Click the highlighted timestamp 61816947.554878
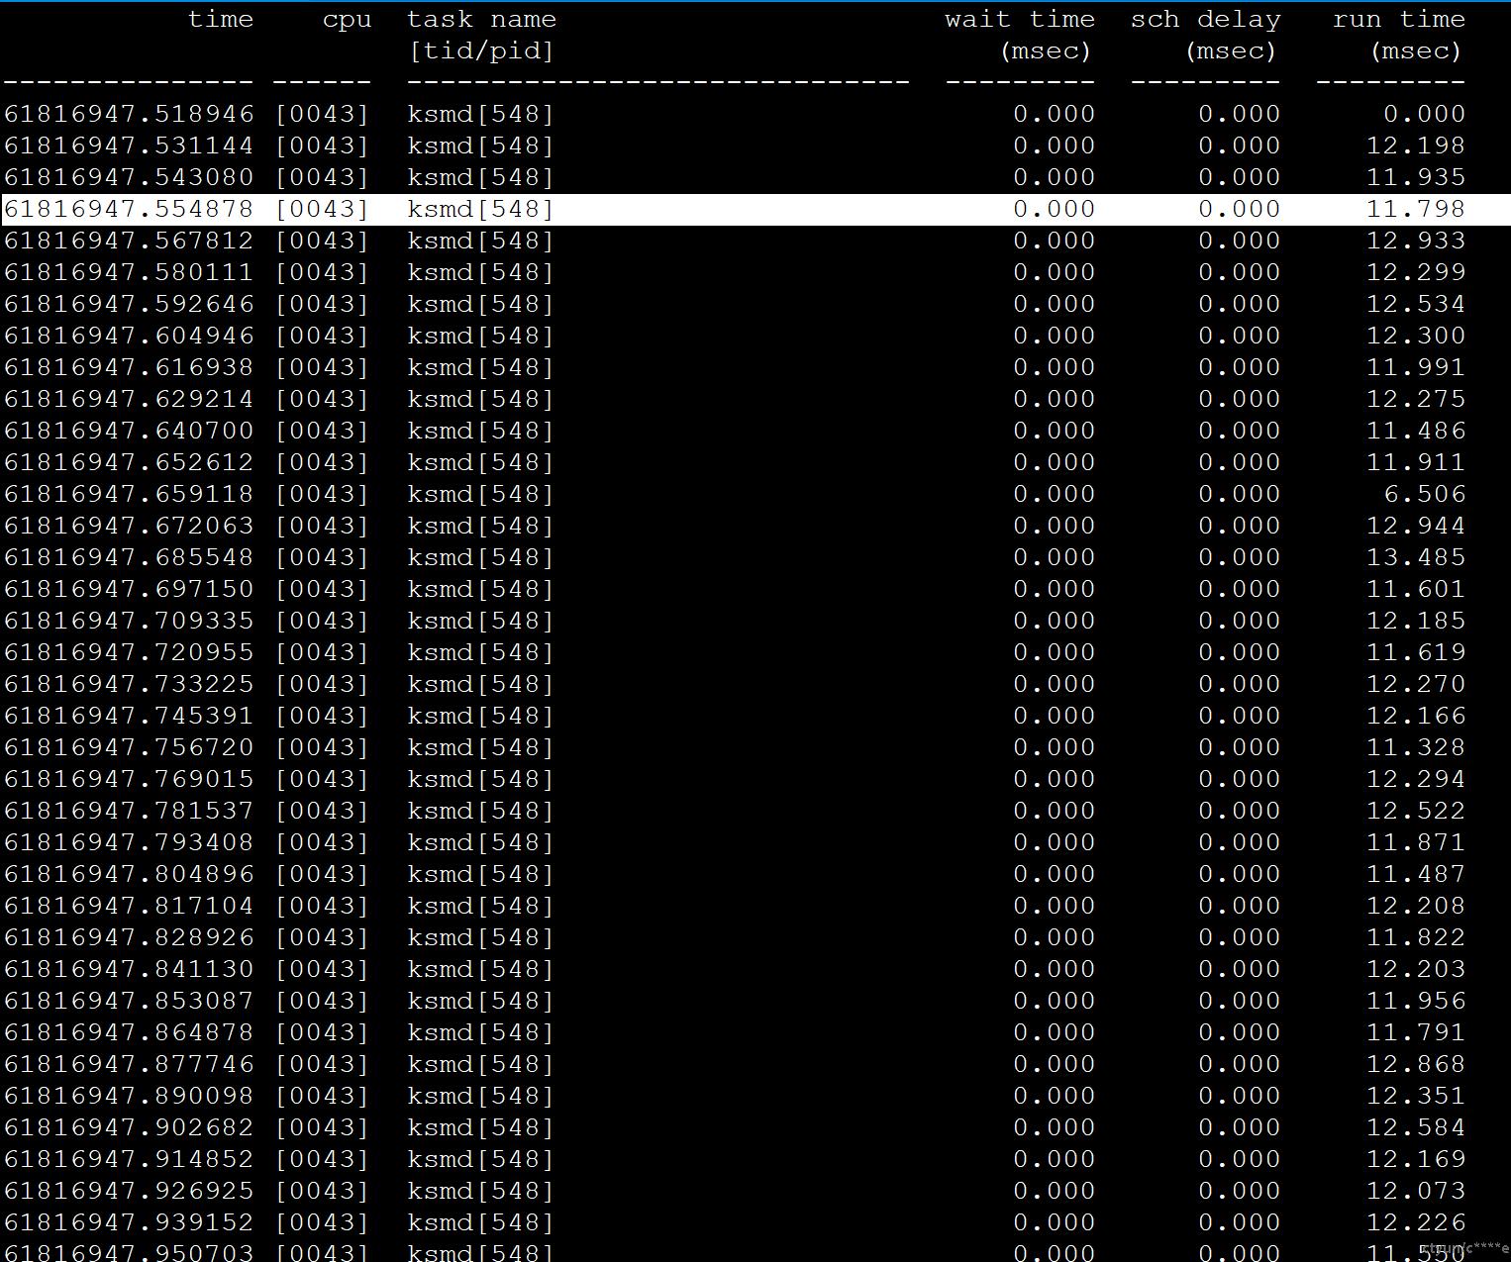The image size is (1511, 1262). click(129, 209)
